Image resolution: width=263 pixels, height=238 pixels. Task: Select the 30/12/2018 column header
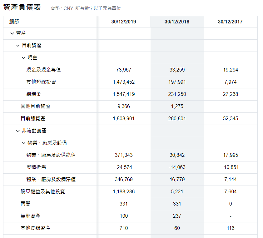click(177, 22)
